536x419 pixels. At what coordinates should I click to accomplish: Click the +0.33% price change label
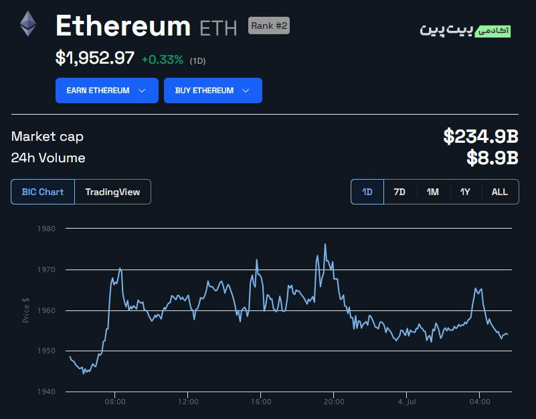click(163, 60)
